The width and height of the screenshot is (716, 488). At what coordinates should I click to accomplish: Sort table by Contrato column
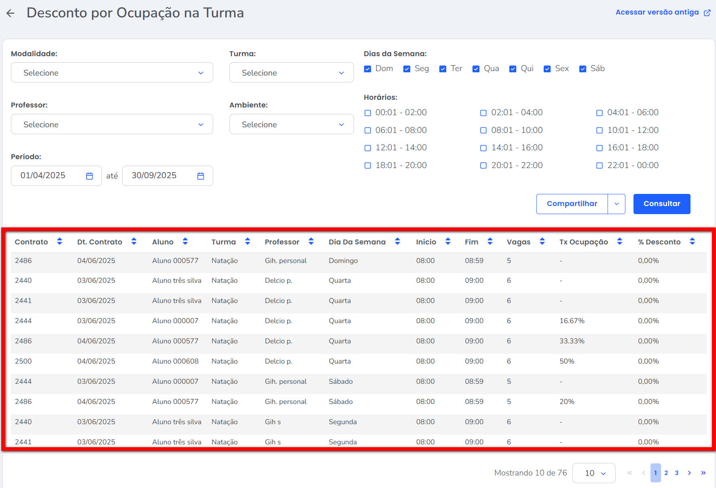point(59,242)
